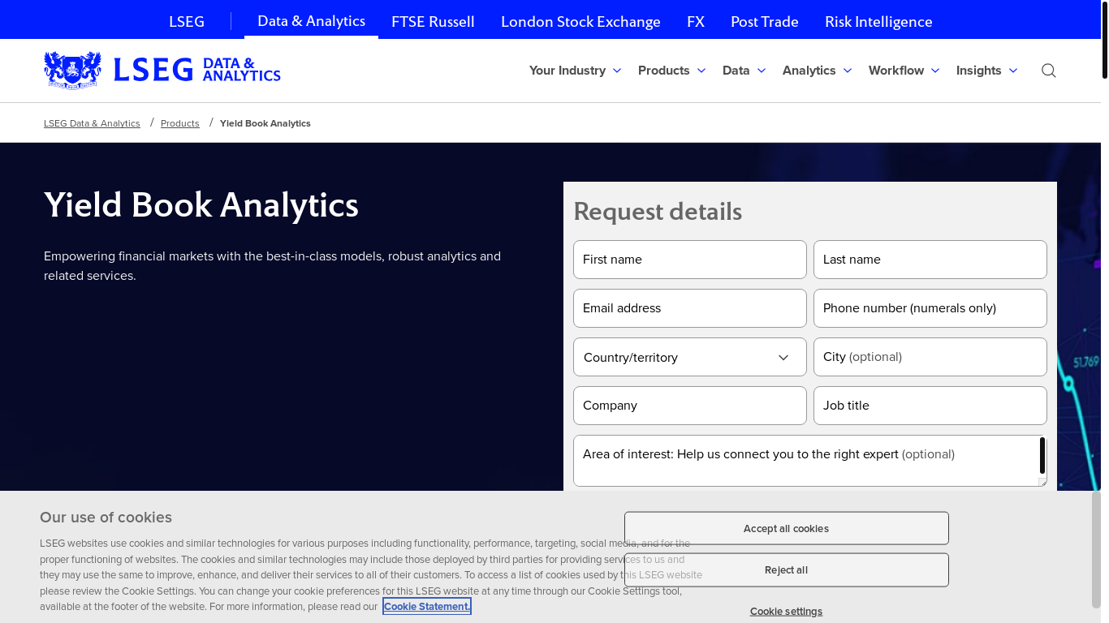Image resolution: width=1109 pixels, height=623 pixels.
Task: Select the Data & Analytics top tab
Action: 311,21
